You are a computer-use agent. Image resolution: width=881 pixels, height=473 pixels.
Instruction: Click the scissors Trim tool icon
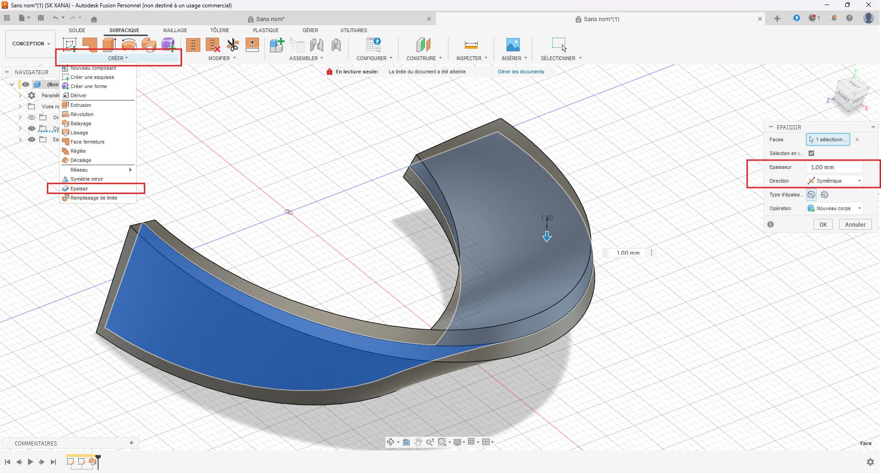click(233, 45)
